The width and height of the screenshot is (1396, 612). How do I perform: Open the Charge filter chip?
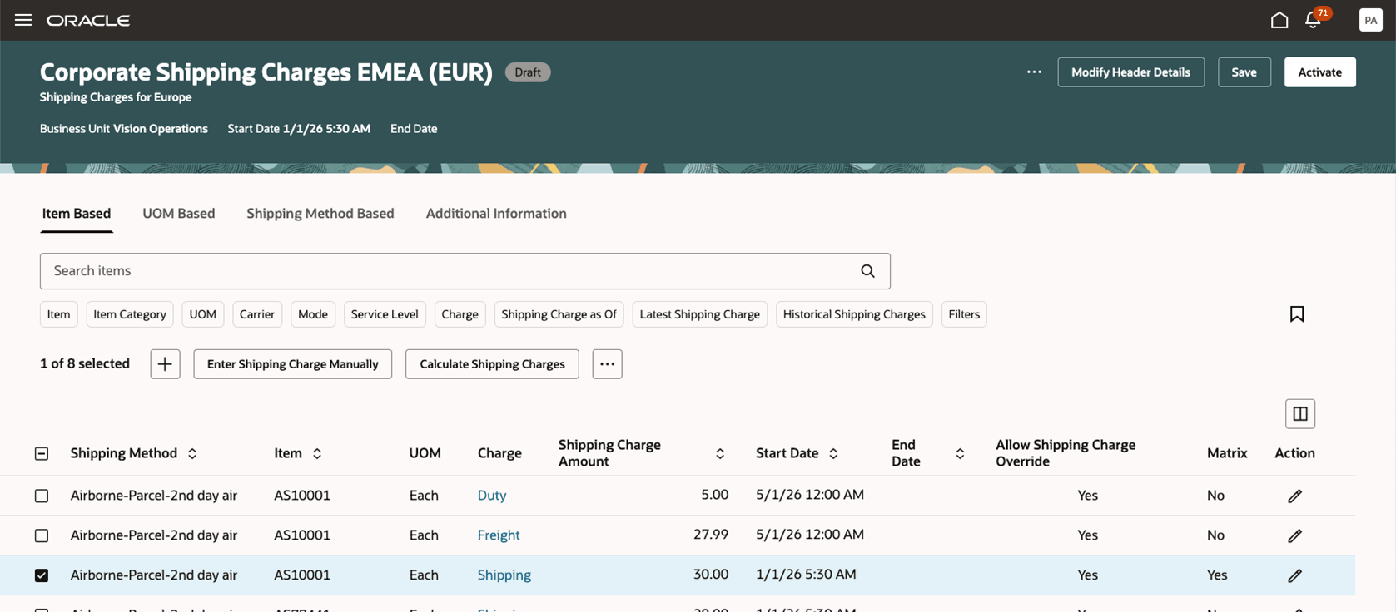coord(460,314)
